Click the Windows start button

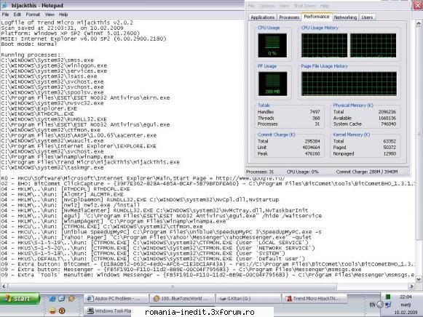coord(20,298)
